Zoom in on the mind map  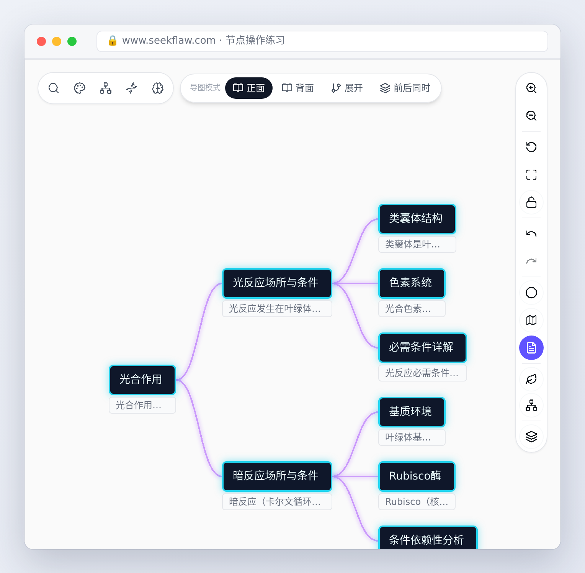pos(531,88)
